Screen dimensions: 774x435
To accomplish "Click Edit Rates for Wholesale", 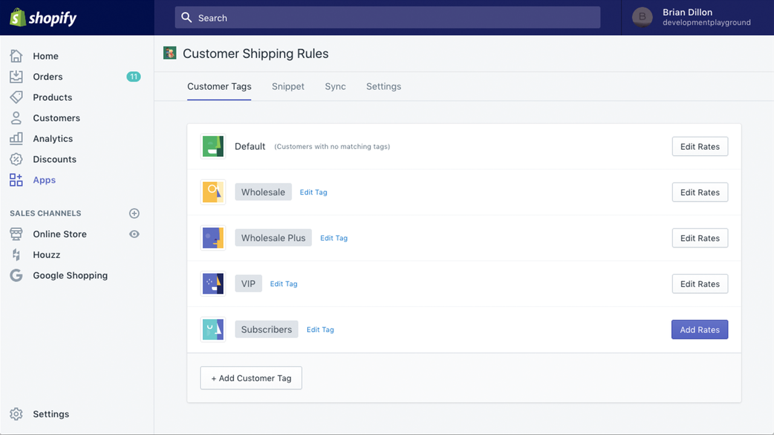I will pos(700,192).
